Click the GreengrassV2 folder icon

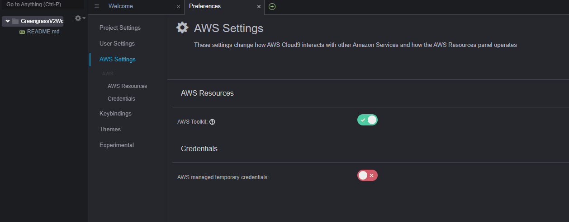pyautogui.click(x=15, y=21)
